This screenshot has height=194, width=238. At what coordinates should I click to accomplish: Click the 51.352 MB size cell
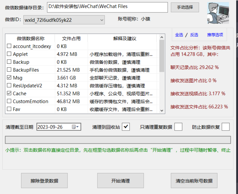tap(68, 93)
